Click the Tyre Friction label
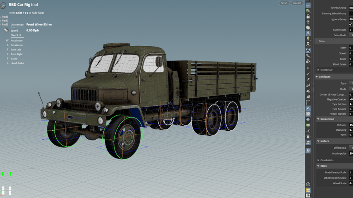This screenshot has height=198, width=353. pos(339,104)
